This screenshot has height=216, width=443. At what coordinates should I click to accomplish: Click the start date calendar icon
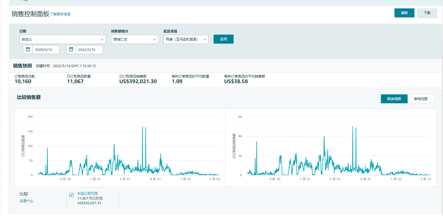click(x=28, y=49)
